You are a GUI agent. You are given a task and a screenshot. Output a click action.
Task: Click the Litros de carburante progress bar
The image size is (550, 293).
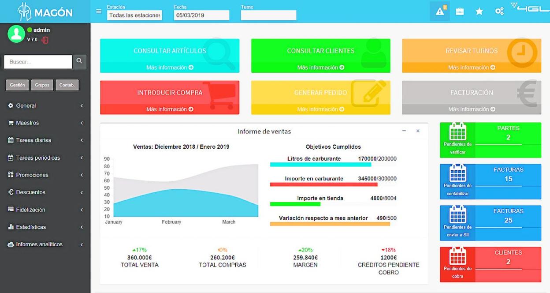320,165
